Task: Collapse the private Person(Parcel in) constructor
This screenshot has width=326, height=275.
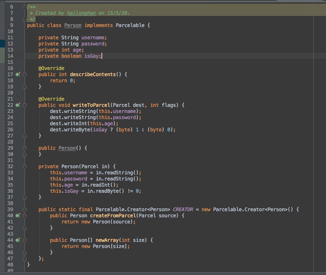Action: 25,167
